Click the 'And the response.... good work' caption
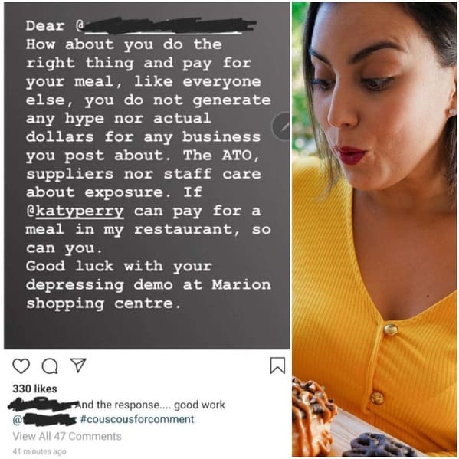 coord(150,405)
